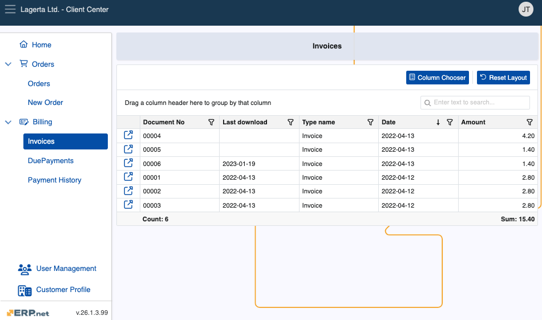Filter the Last download column

[x=291, y=122]
